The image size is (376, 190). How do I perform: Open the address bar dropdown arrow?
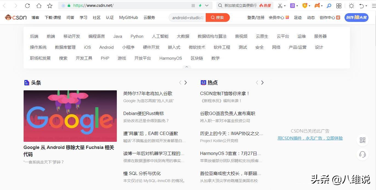tap(207, 5)
